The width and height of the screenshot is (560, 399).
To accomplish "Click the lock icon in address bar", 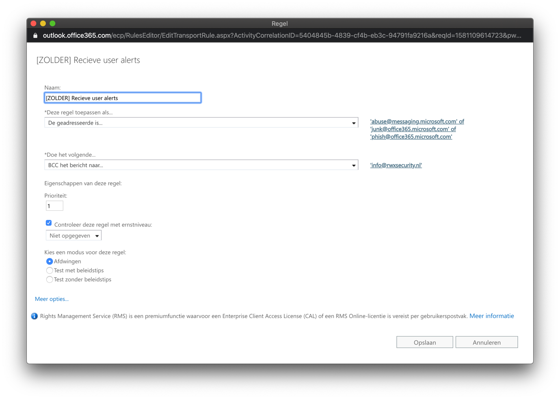I will [35, 36].
